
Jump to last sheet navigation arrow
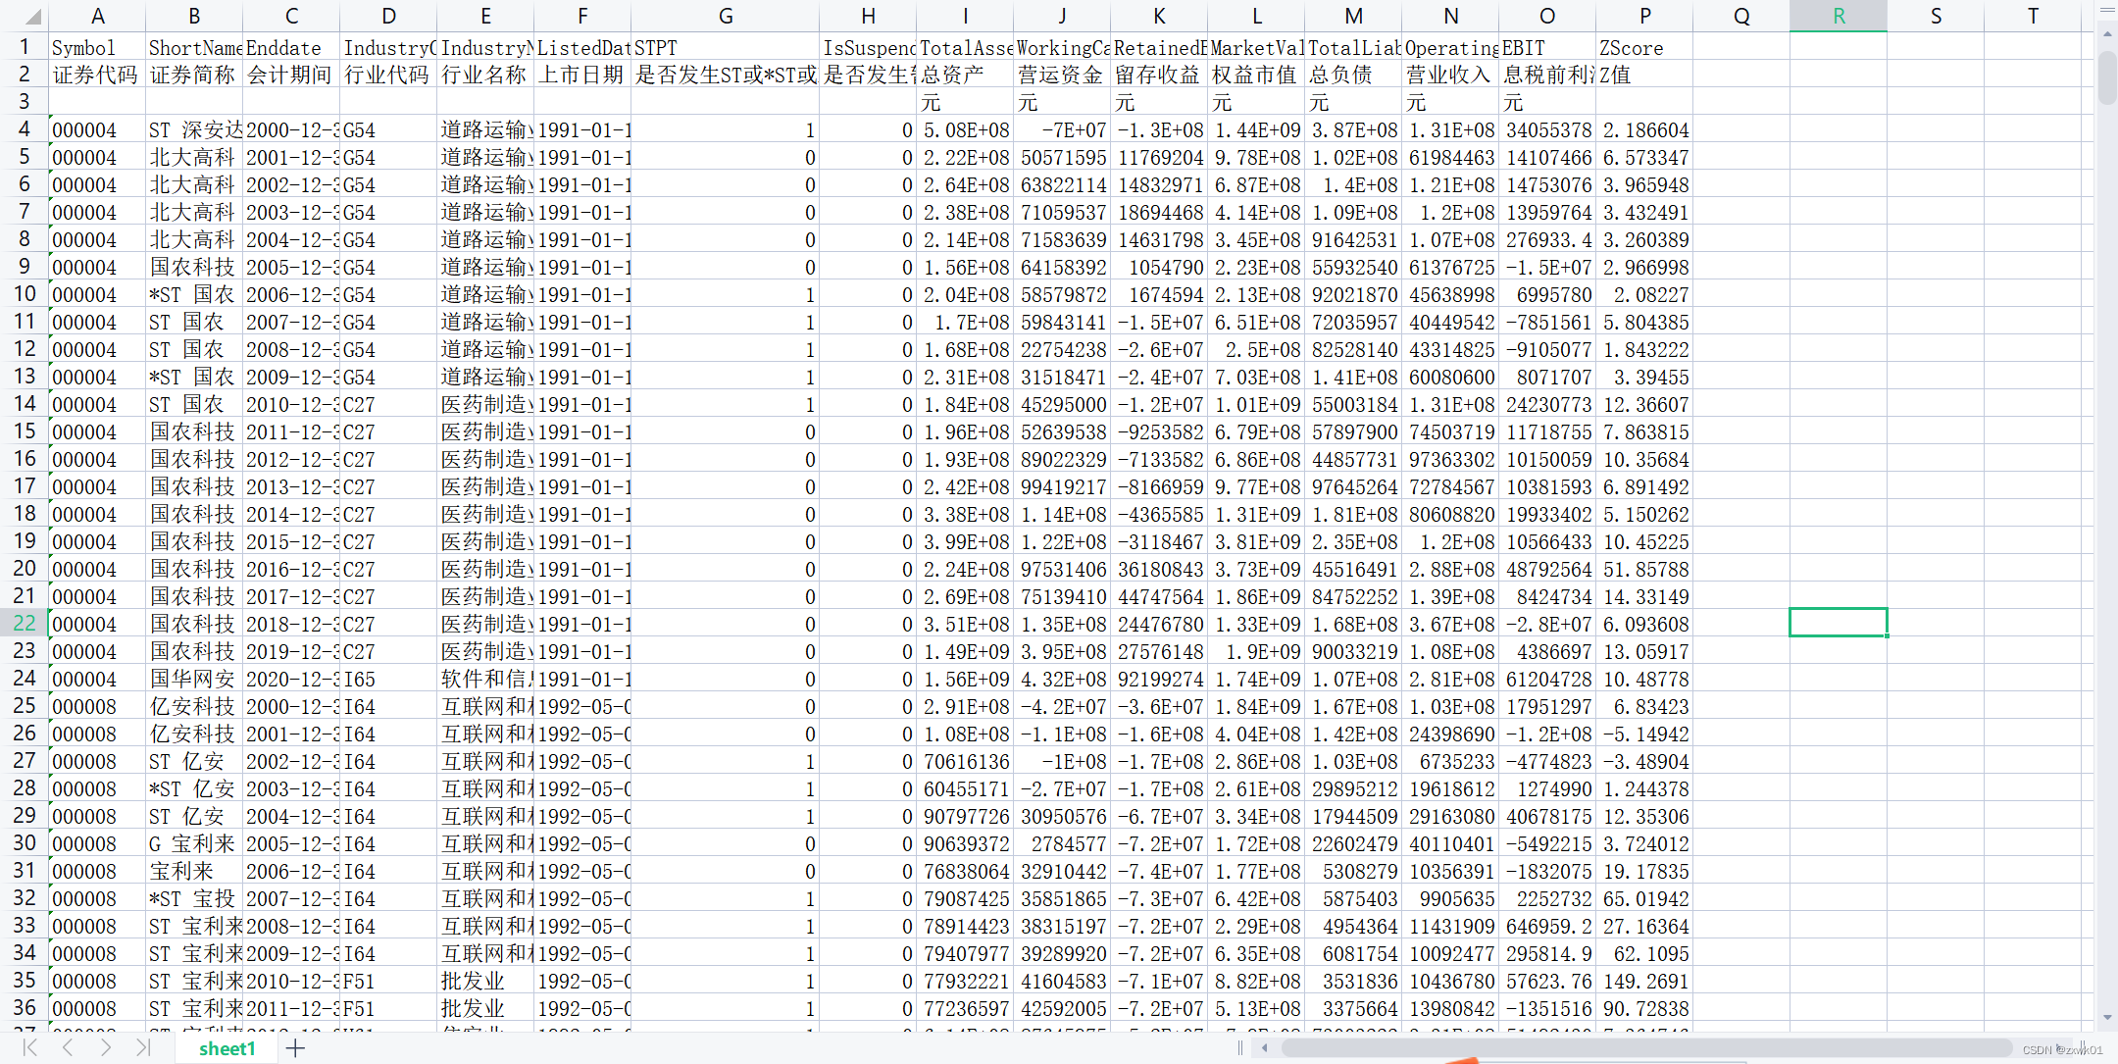(x=143, y=1048)
